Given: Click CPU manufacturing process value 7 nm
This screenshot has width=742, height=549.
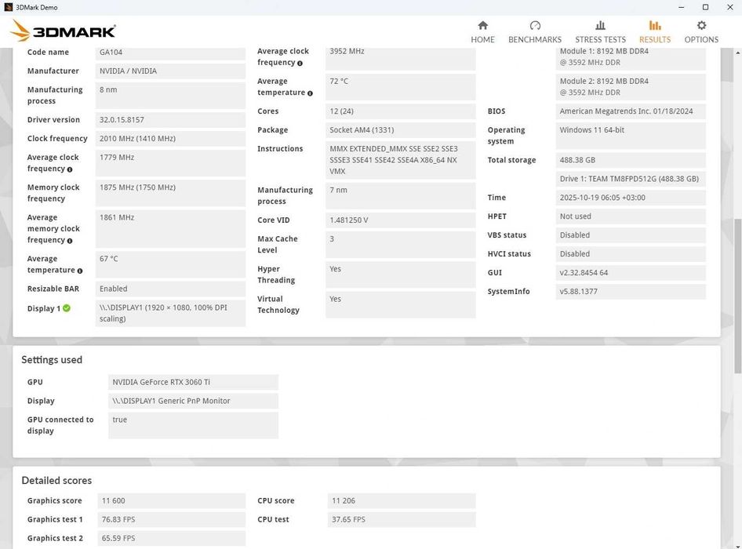Looking at the screenshot, I should [x=400, y=196].
